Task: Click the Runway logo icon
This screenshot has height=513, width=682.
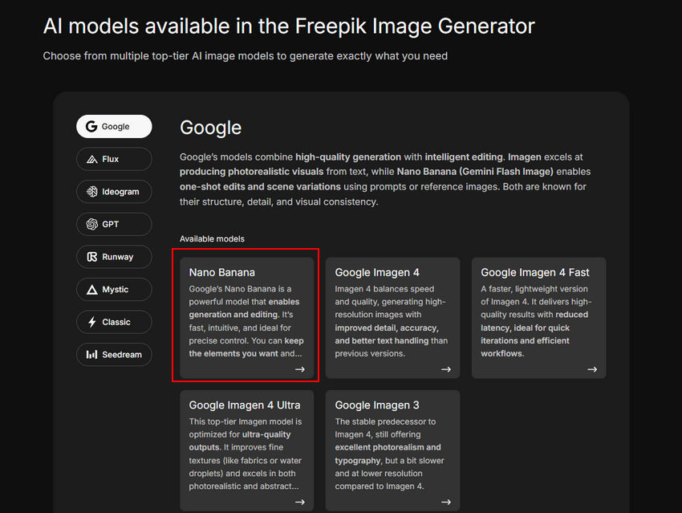Action: 91,257
